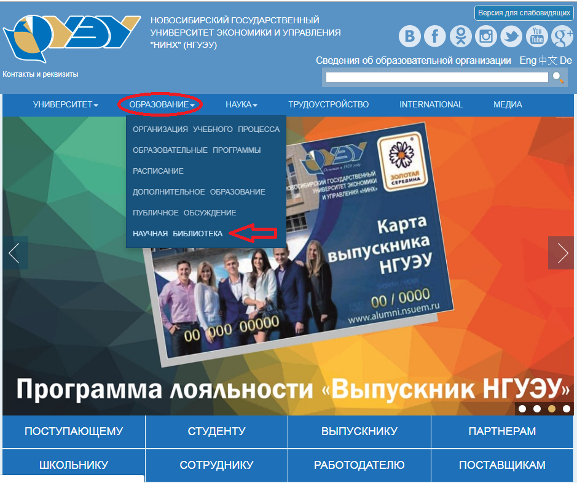The image size is (577, 483).
Task: Open the VKontakte social icon
Action: [x=410, y=36]
